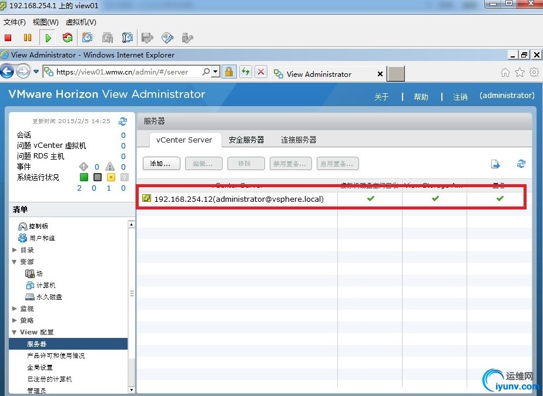
Task: Take a snapshot using the clock snapshot icon
Action: (x=87, y=38)
